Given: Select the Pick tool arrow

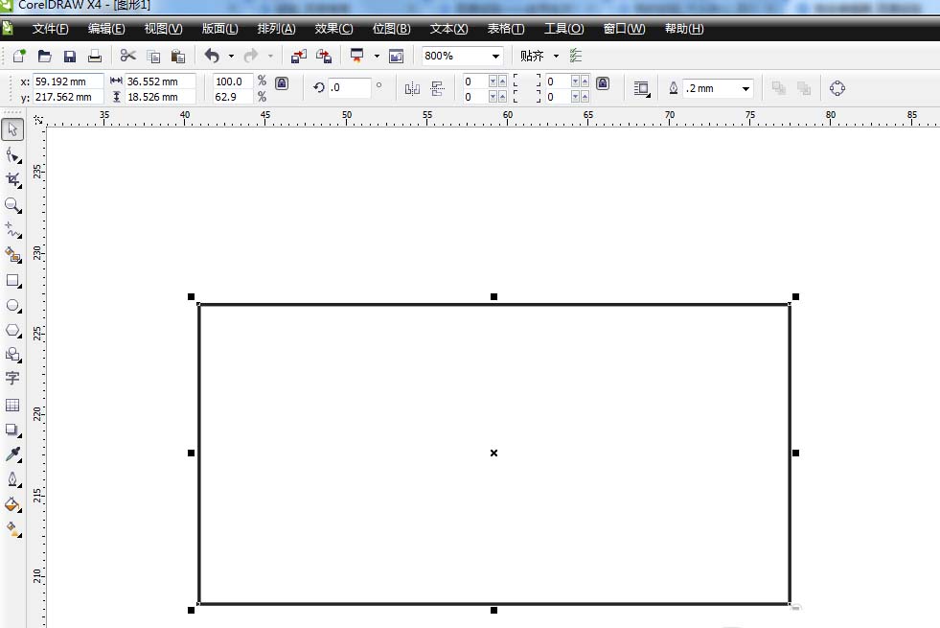Looking at the screenshot, I should click(12, 129).
